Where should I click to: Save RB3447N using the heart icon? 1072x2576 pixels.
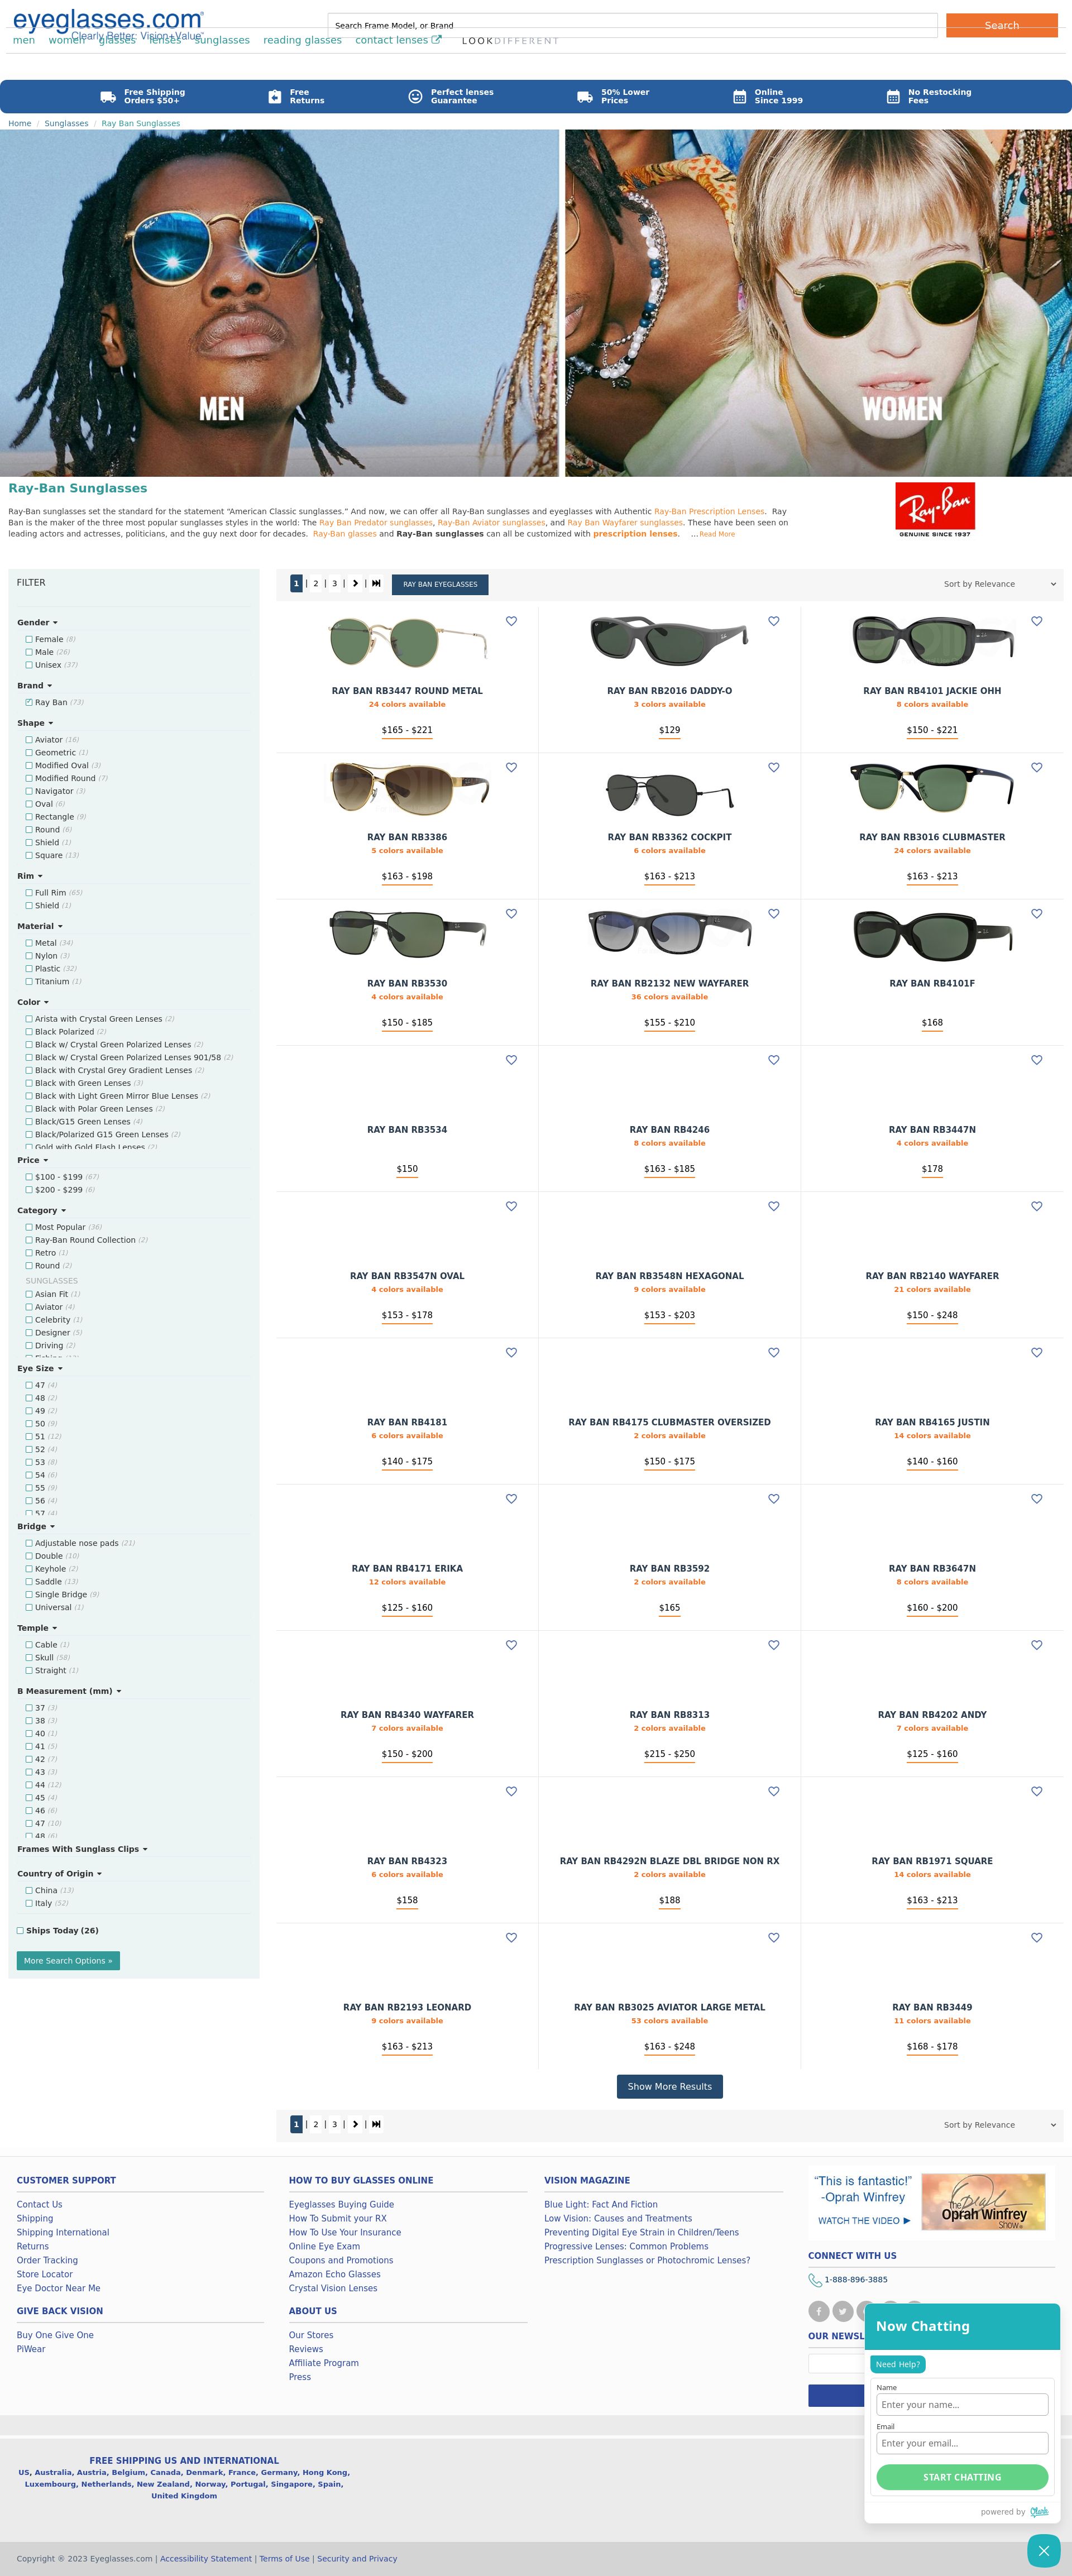pyautogui.click(x=1036, y=1060)
